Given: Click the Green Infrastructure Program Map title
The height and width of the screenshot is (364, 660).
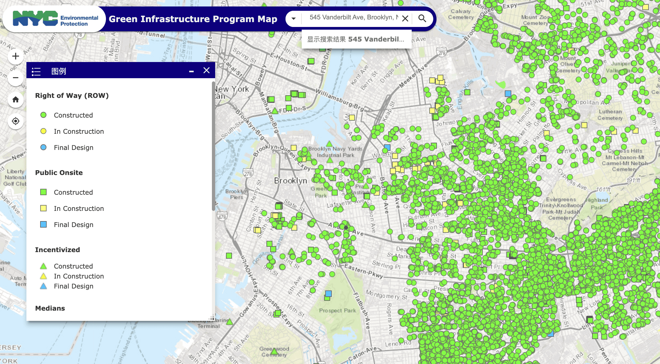Looking at the screenshot, I should (193, 19).
